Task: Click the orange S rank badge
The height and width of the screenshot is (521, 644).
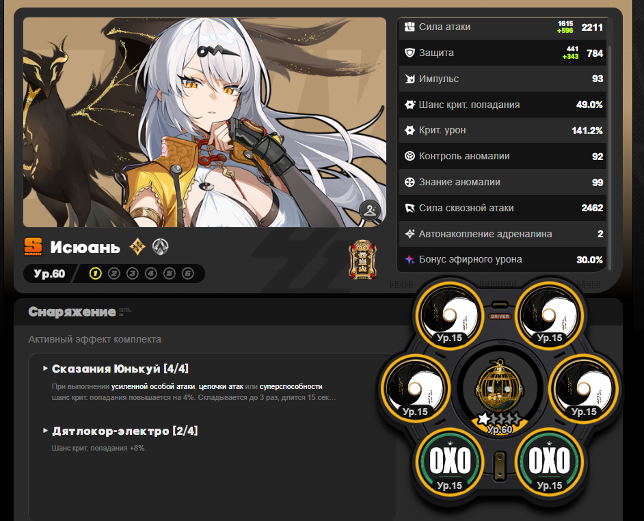Action: click(33, 247)
